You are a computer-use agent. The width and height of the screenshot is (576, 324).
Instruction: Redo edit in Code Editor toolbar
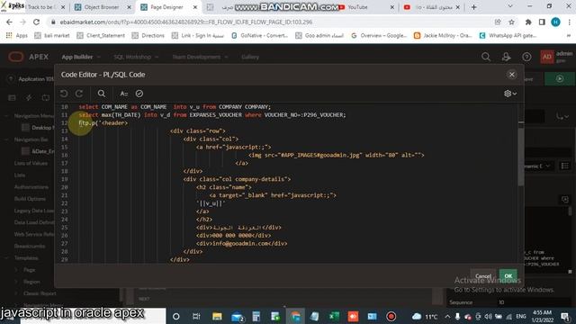(79, 94)
